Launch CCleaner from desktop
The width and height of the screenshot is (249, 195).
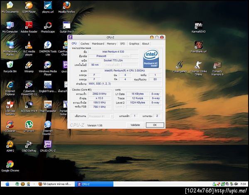(x=10, y=126)
